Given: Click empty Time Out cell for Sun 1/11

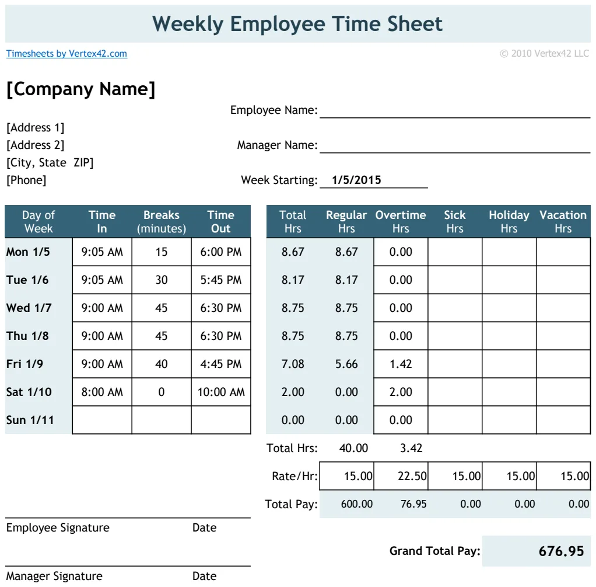Looking at the screenshot, I should pyautogui.click(x=221, y=420).
